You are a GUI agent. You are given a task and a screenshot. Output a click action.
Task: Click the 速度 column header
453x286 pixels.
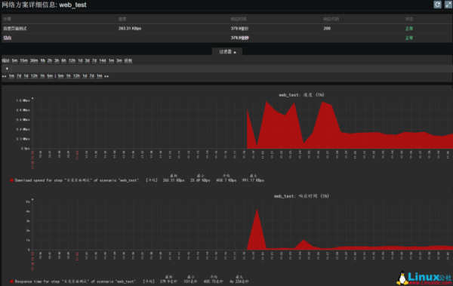pos(122,19)
